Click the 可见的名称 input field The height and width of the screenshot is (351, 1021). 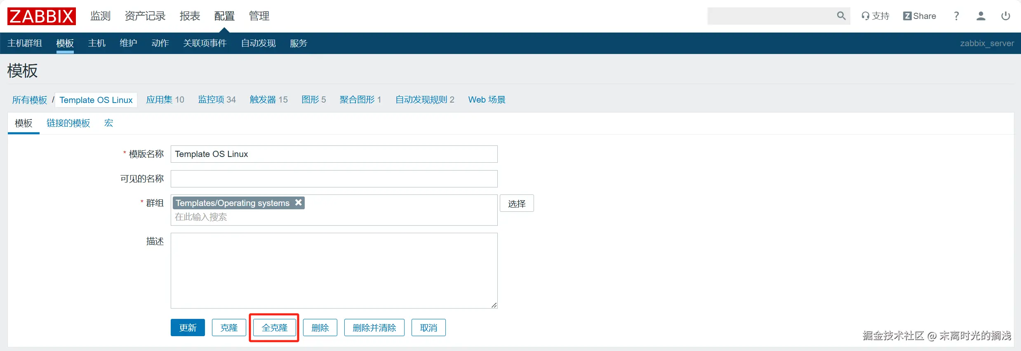[x=334, y=179]
